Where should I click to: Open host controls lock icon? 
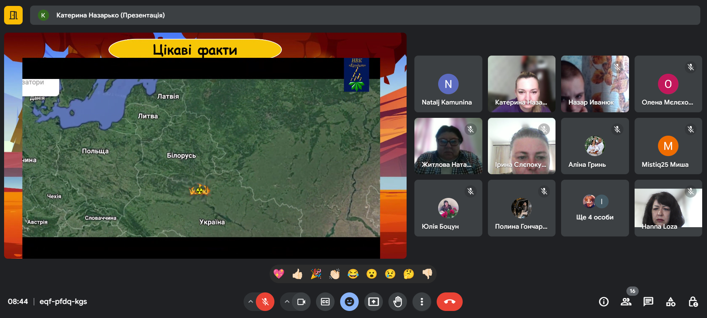coord(693,302)
